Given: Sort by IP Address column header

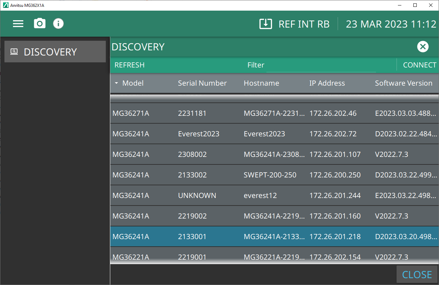Looking at the screenshot, I should (327, 83).
